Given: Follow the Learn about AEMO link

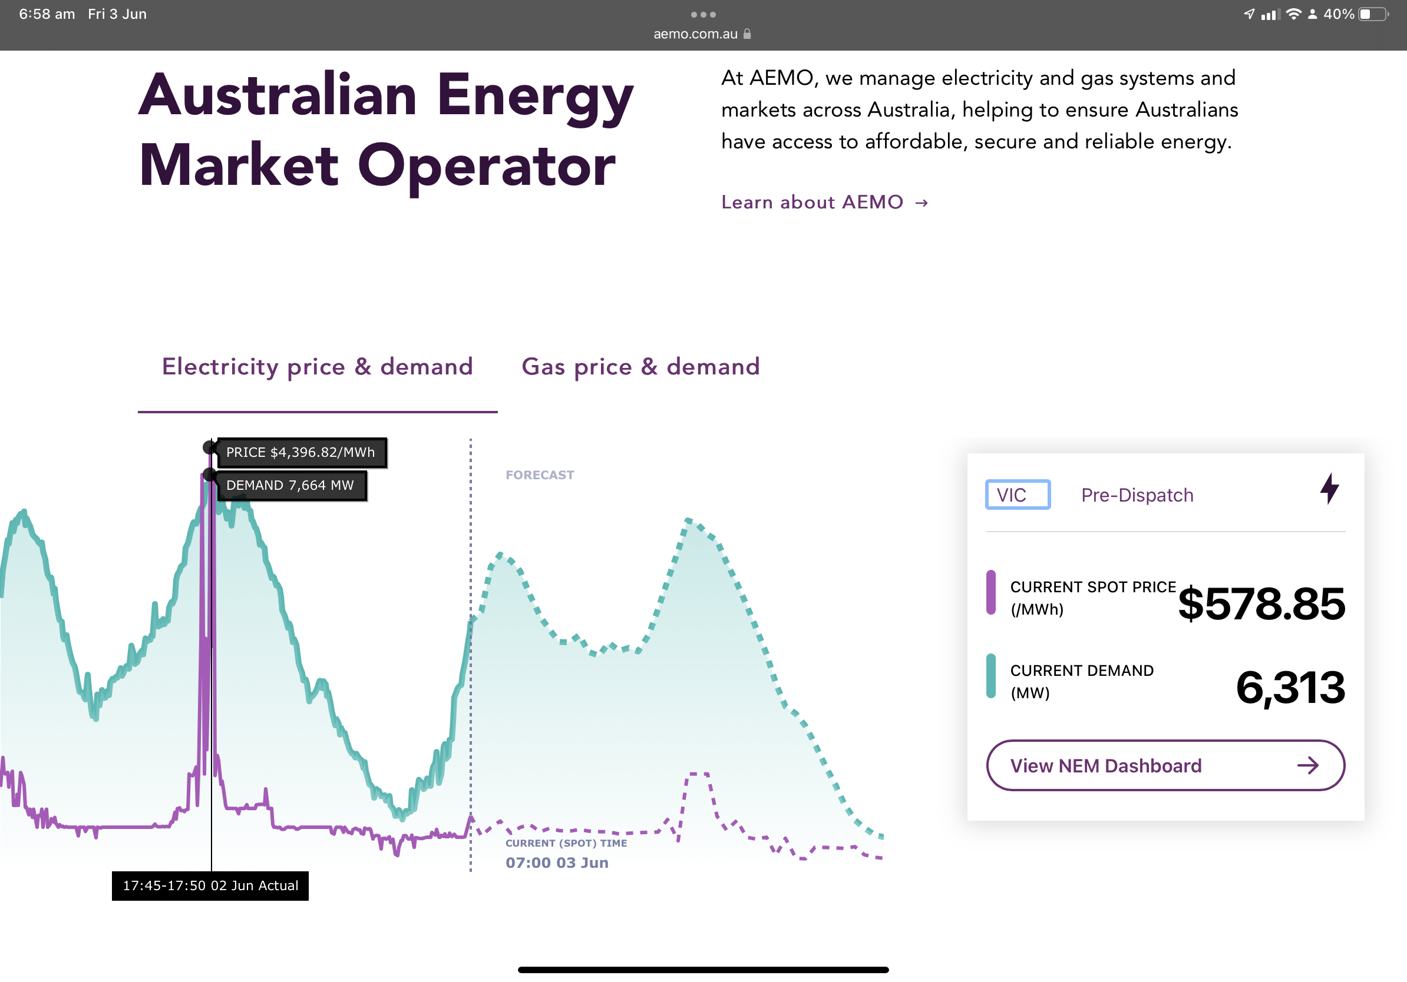Looking at the screenshot, I should pyautogui.click(x=825, y=202).
